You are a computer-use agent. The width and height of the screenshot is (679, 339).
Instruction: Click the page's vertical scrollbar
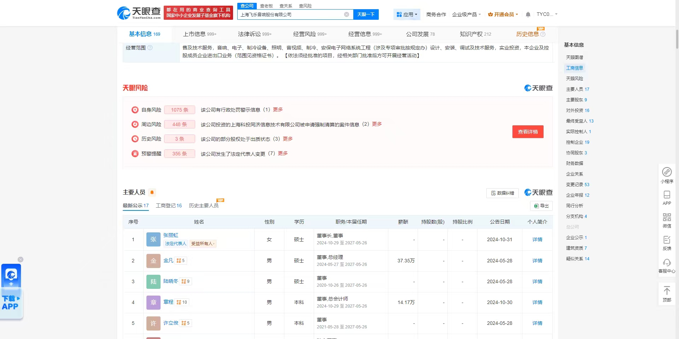point(677,39)
